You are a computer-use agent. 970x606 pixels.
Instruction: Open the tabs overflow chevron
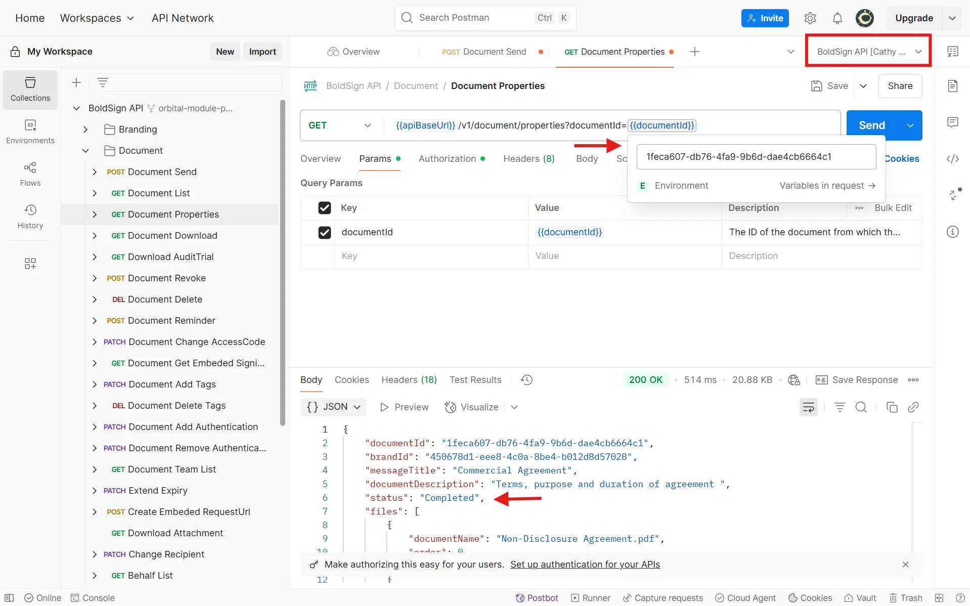791,52
